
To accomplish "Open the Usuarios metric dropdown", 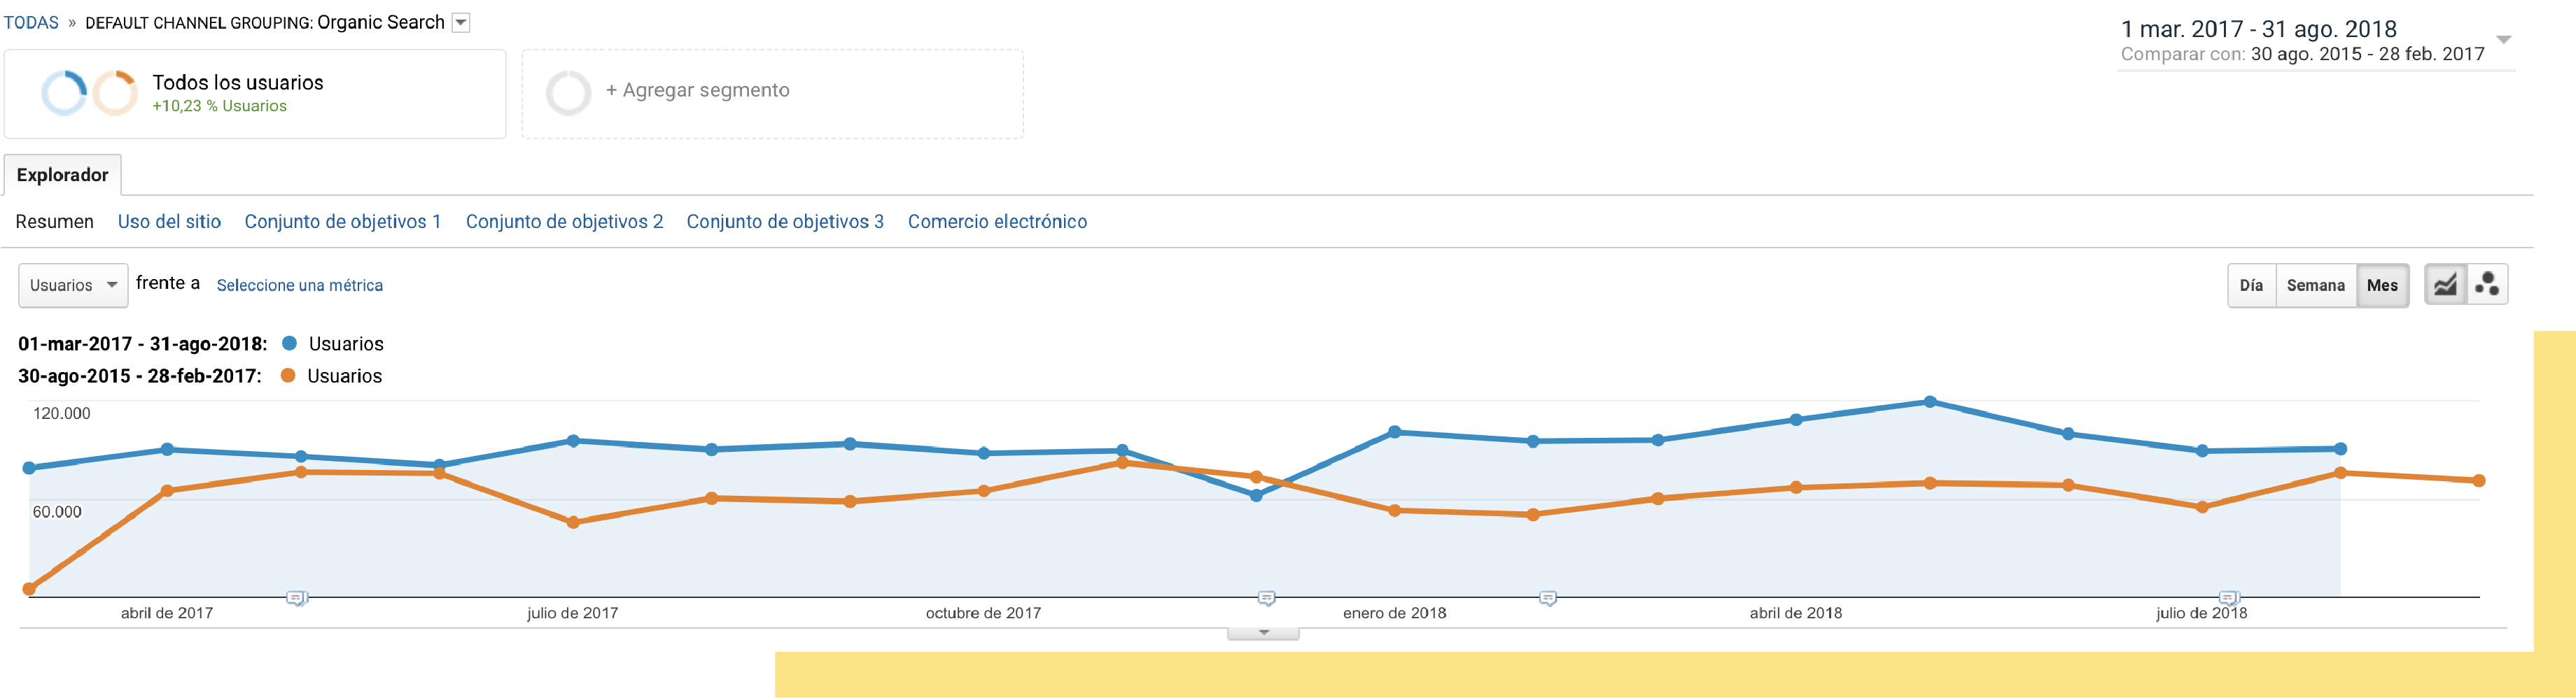I will 73,285.
